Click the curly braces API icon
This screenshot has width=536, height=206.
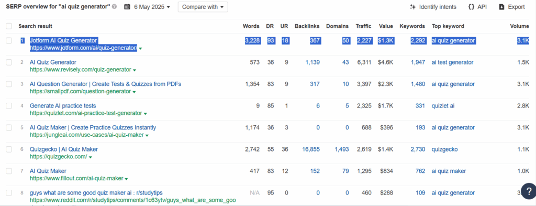tap(471, 7)
